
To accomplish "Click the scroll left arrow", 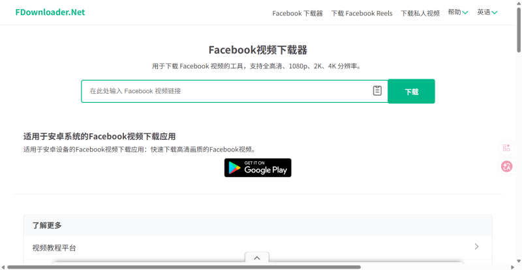I will (3, 267).
